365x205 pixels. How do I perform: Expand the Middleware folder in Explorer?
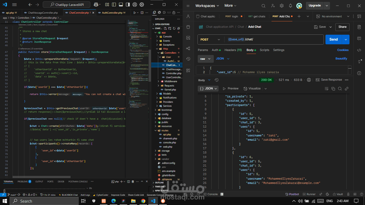point(170,81)
